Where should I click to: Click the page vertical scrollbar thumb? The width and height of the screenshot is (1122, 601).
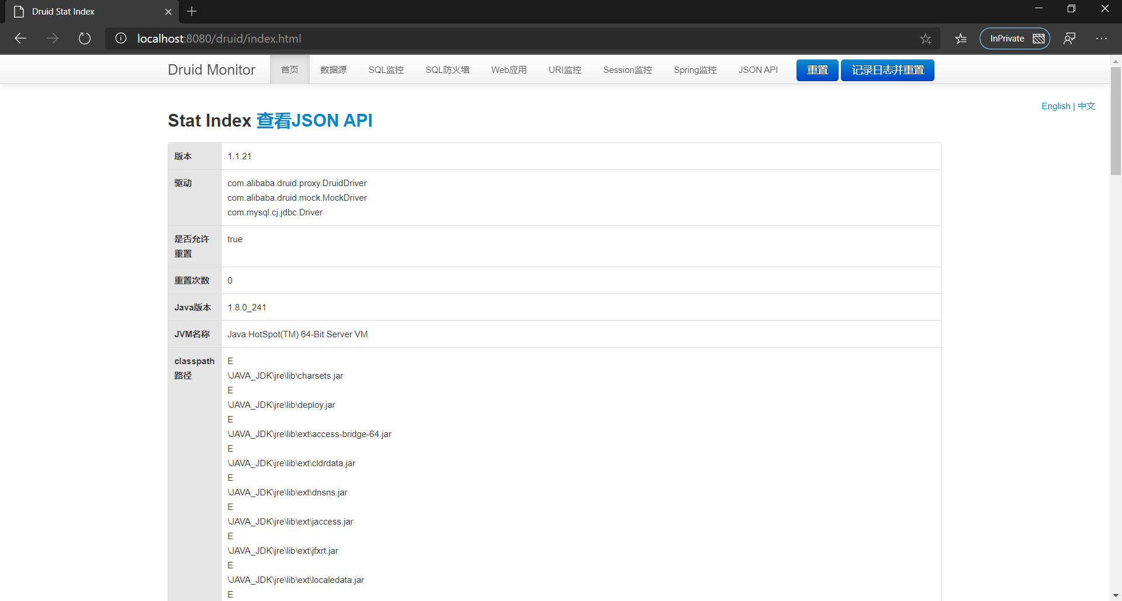click(1116, 120)
